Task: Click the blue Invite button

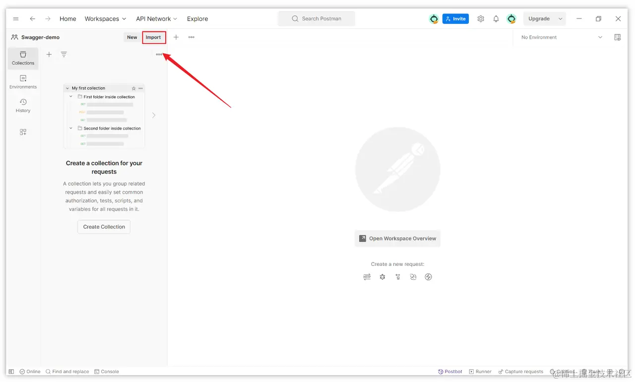Action: (455, 19)
